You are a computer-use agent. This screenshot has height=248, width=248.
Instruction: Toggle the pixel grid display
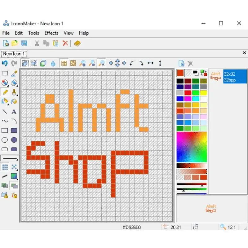tap(64, 64)
